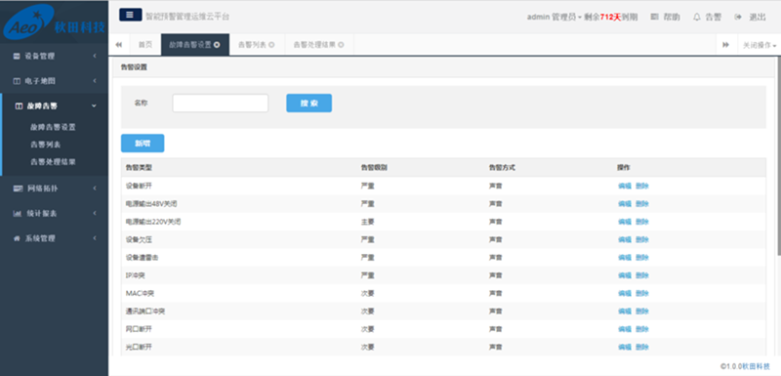Open the 统计报表 sidebar menu

[55, 214]
